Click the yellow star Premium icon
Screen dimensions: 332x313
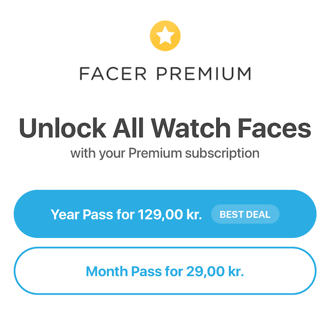point(165,35)
